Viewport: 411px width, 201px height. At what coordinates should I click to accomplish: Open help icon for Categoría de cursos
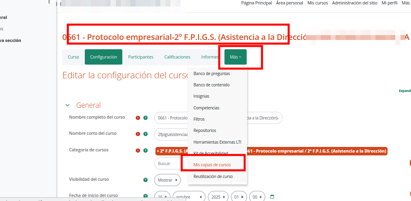(x=145, y=151)
